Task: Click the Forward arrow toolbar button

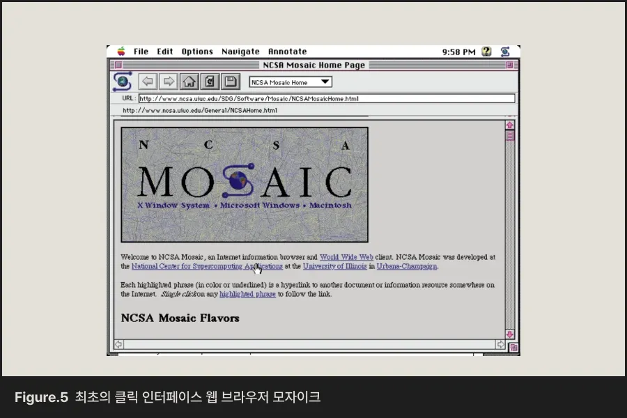Action: coord(169,82)
